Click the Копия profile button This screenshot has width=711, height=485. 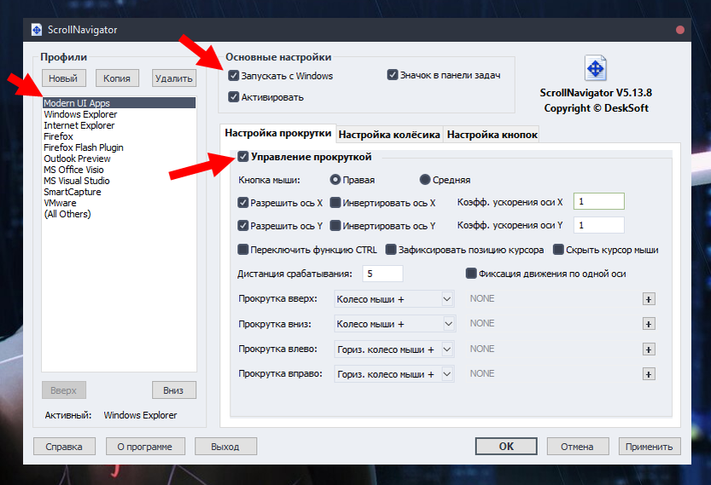[117, 78]
